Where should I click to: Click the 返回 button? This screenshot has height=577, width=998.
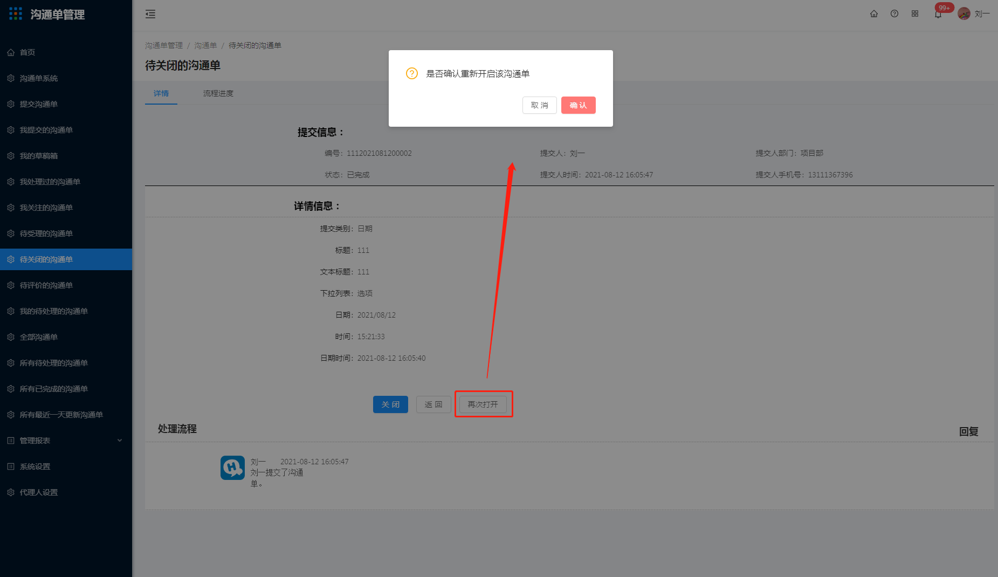coord(433,404)
